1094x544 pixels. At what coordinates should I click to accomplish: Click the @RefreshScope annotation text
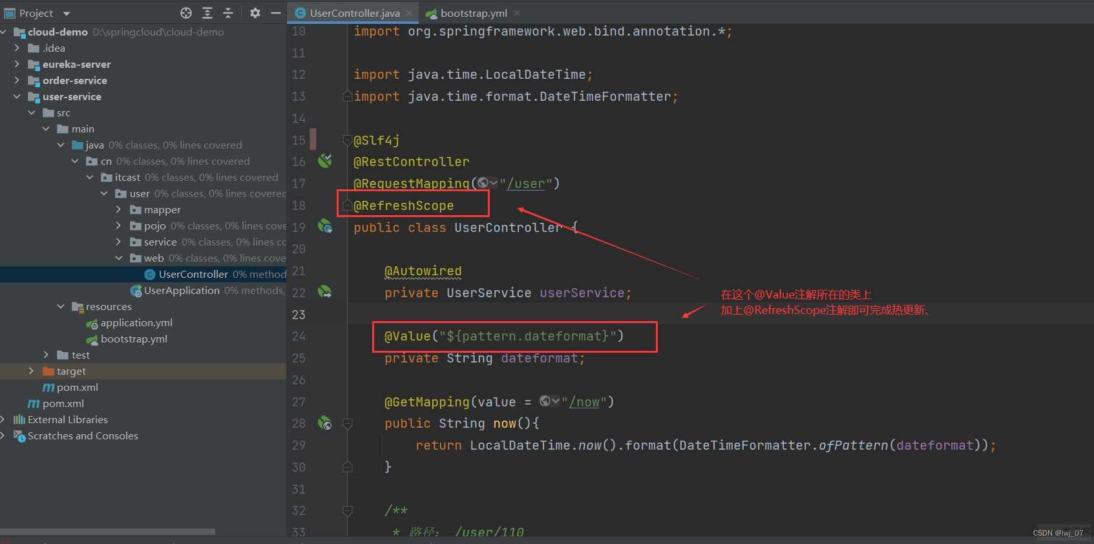pos(404,205)
